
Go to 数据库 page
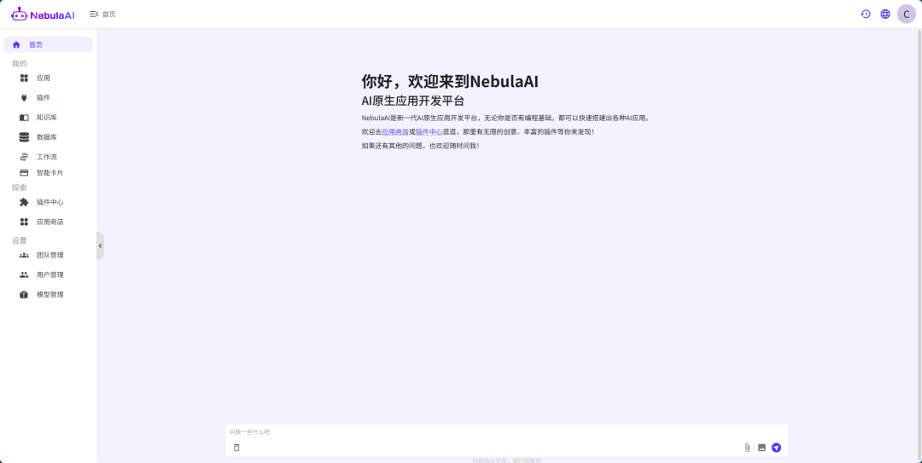[x=48, y=137]
